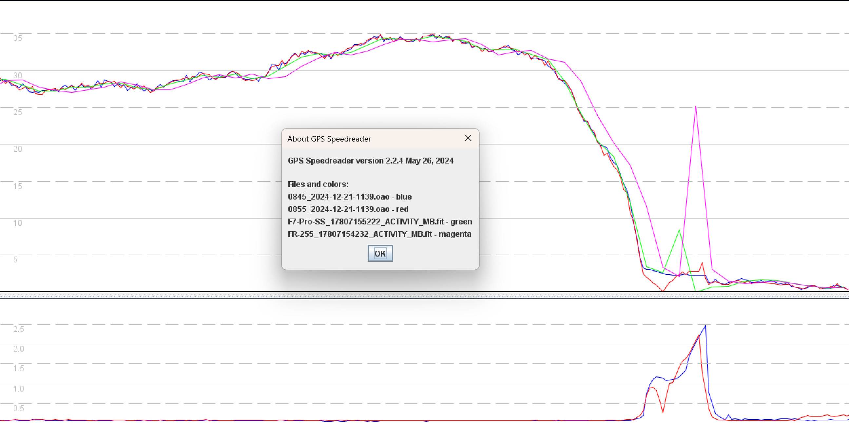This screenshot has width=849, height=423.
Task: Close the About GPS Speedreader dialog
Action: tap(468, 138)
